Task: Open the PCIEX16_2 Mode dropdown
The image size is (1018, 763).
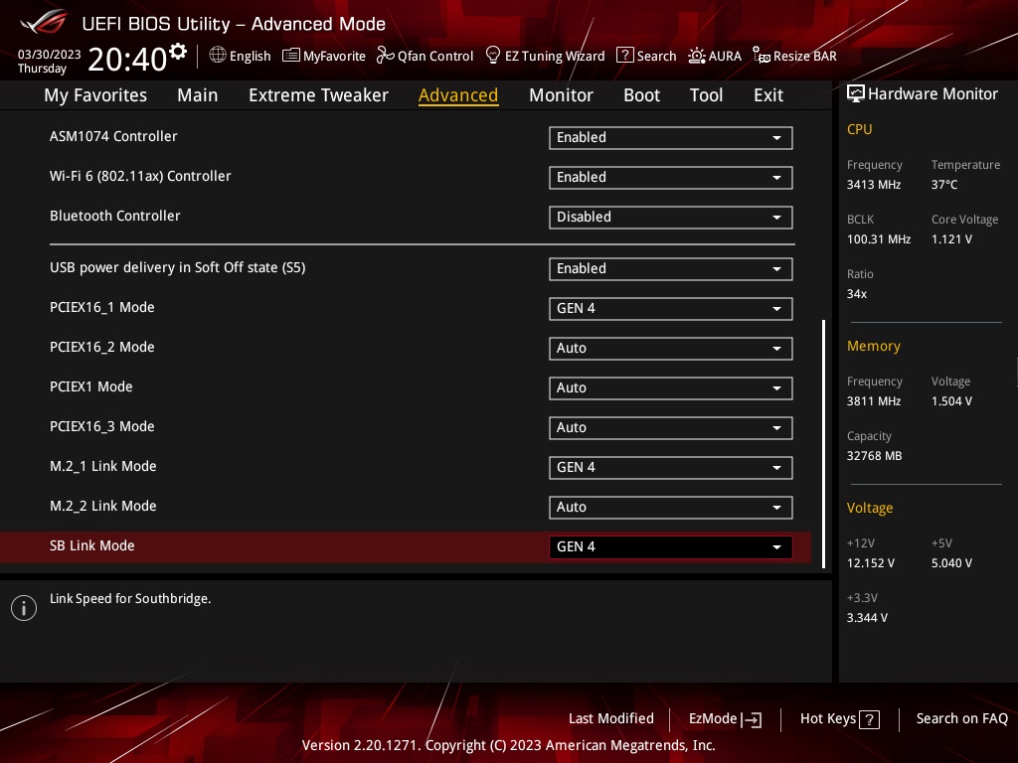Action: click(671, 349)
